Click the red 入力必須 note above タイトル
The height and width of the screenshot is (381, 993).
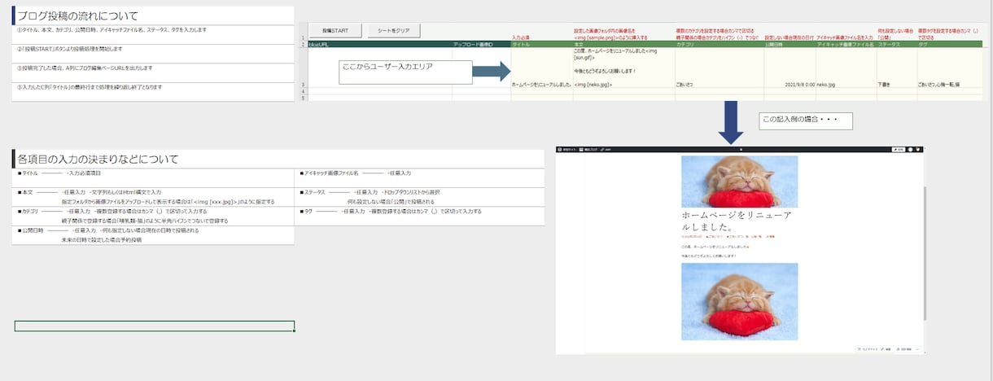(x=521, y=37)
